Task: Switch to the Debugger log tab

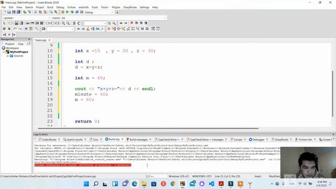Action: pyautogui.click(x=258, y=140)
